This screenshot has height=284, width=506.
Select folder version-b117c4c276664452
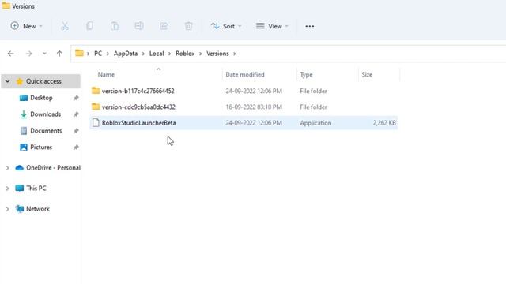pos(138,92)
